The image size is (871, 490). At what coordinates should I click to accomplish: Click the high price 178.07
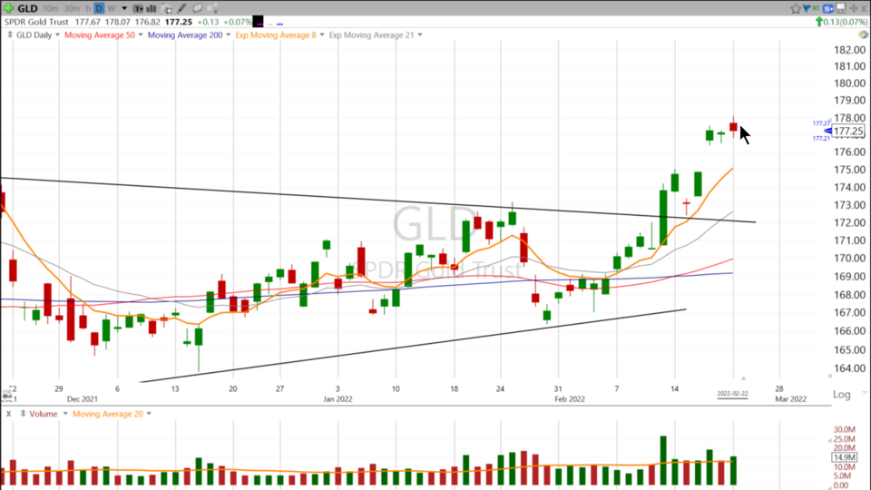coord(117,22)
